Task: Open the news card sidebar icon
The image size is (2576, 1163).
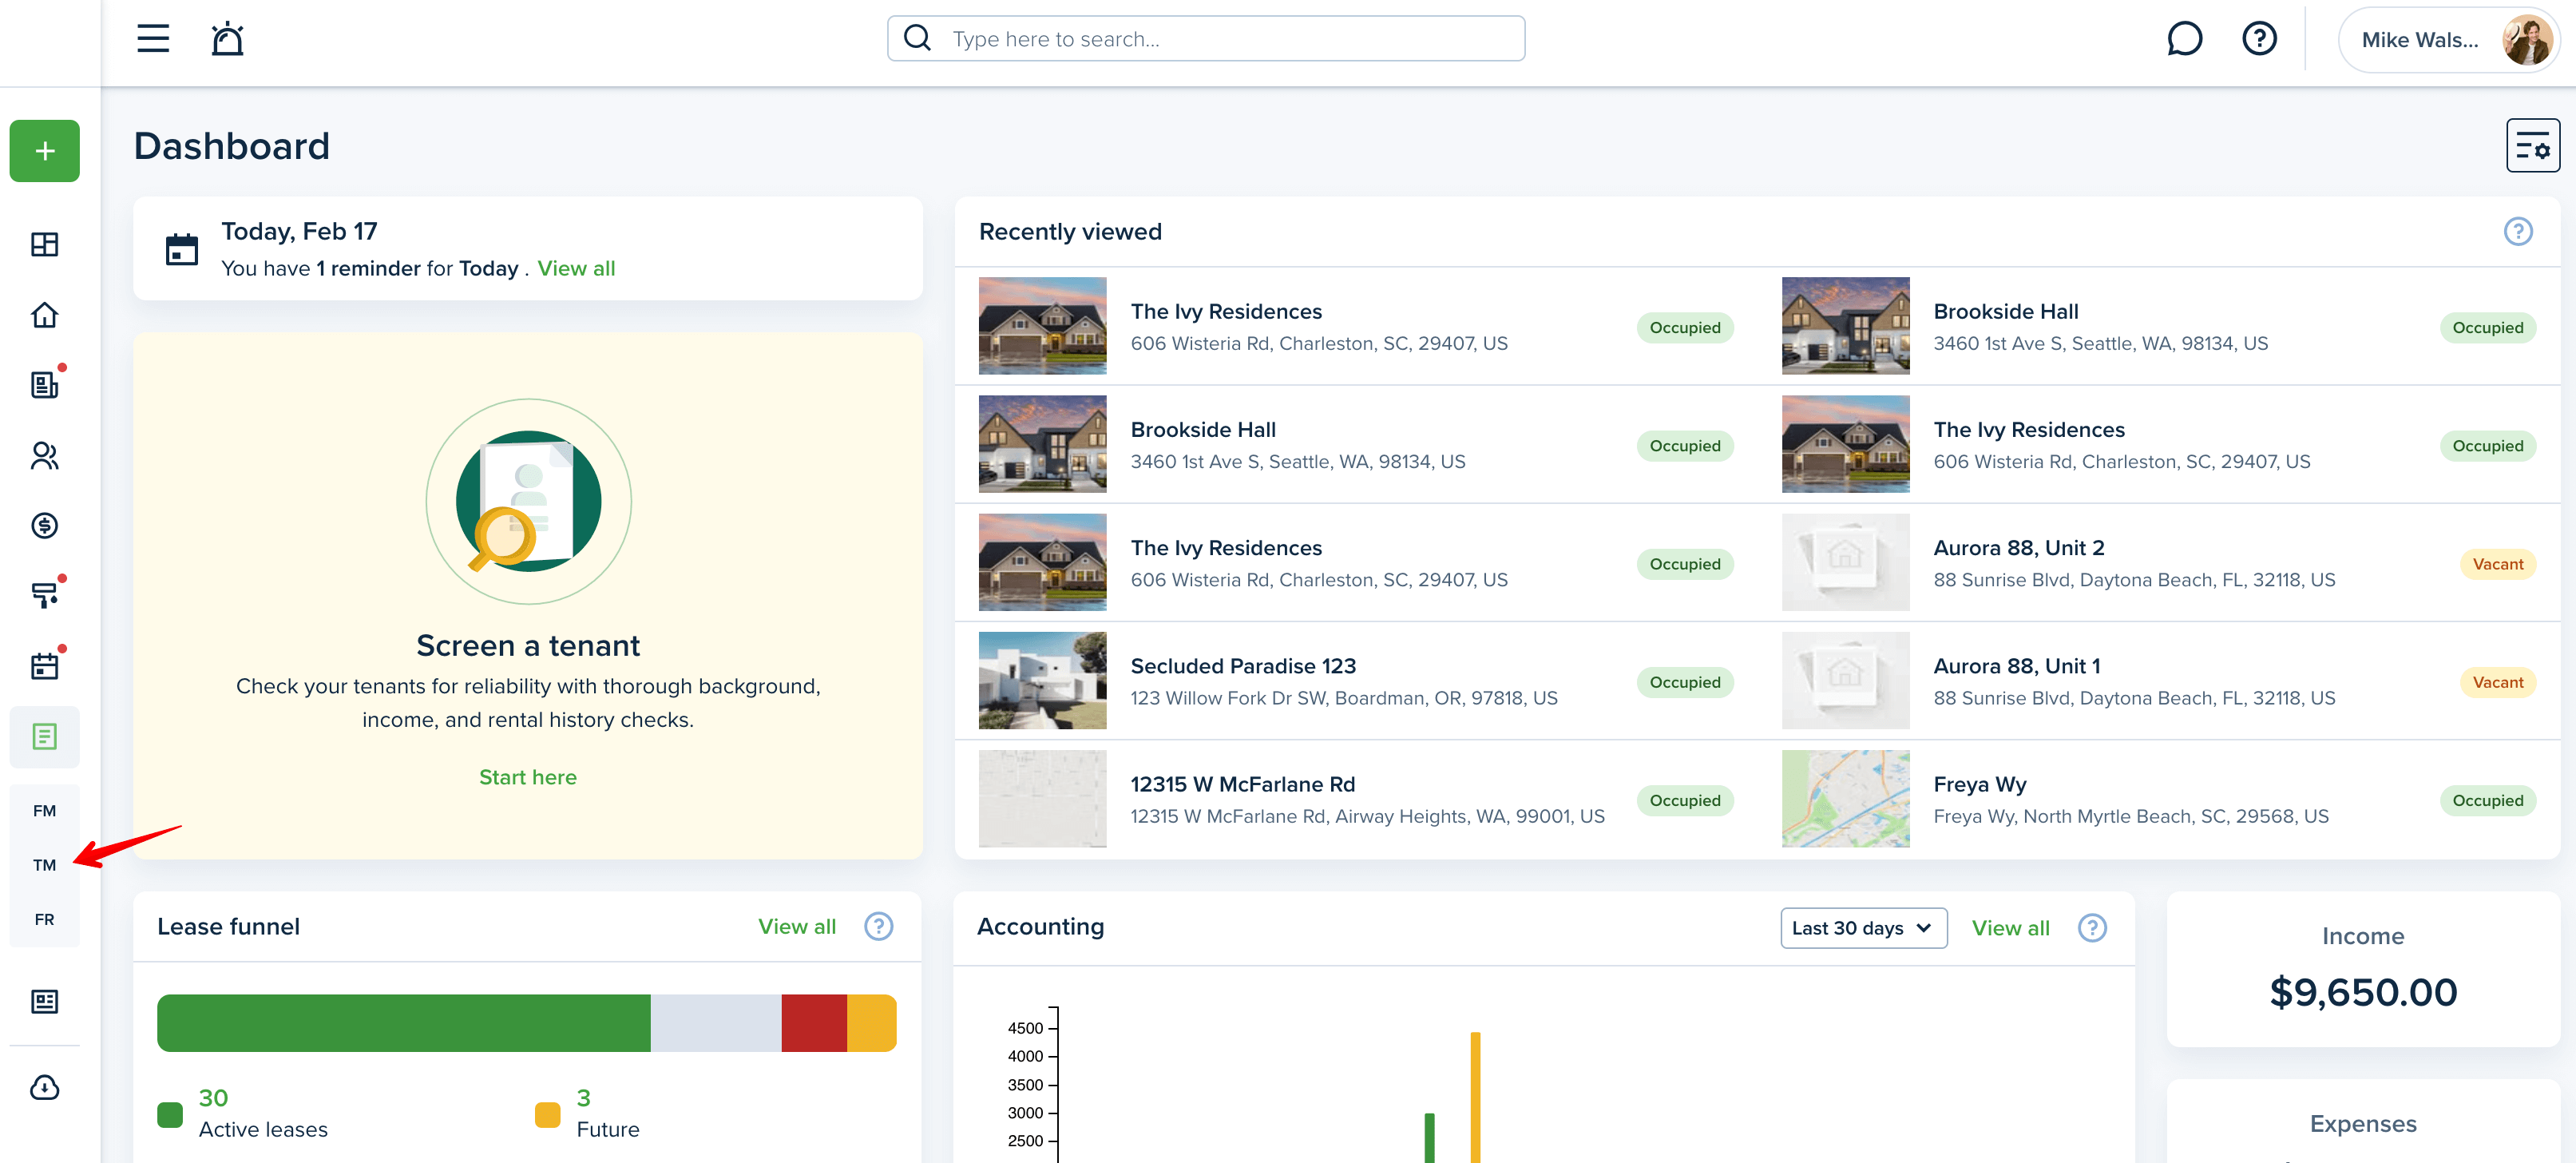Action: [45, 1001]
